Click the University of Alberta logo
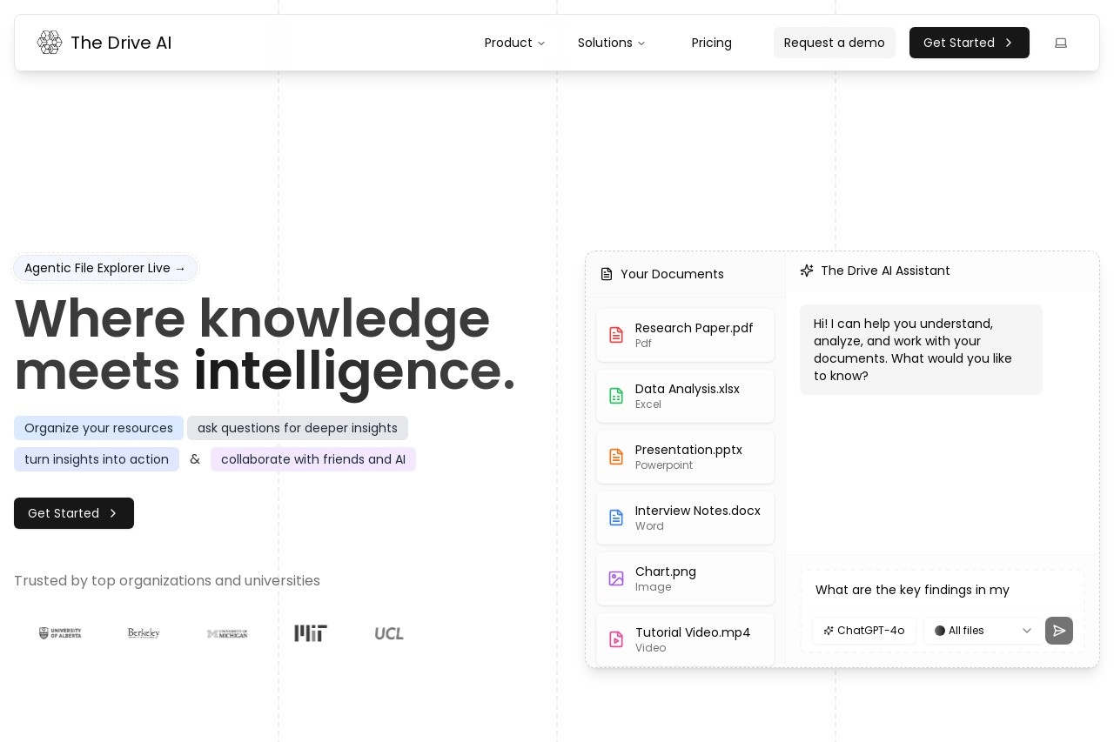This screenshot has width=1114, height=742. click(x=60, y=633)
